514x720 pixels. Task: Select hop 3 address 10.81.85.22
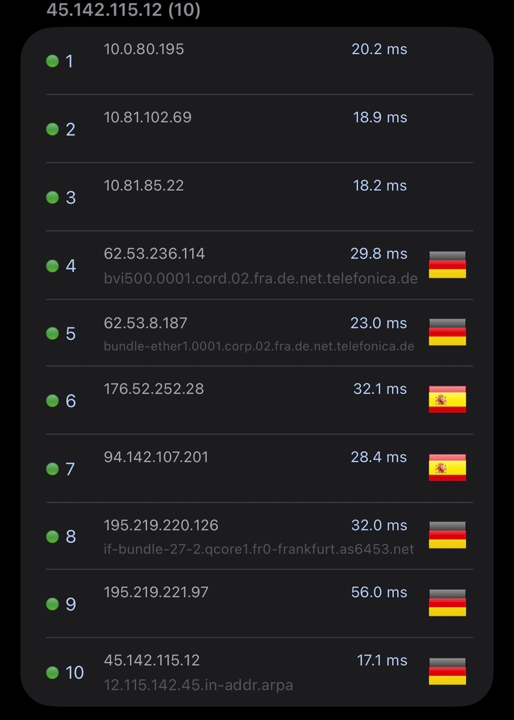144,185
